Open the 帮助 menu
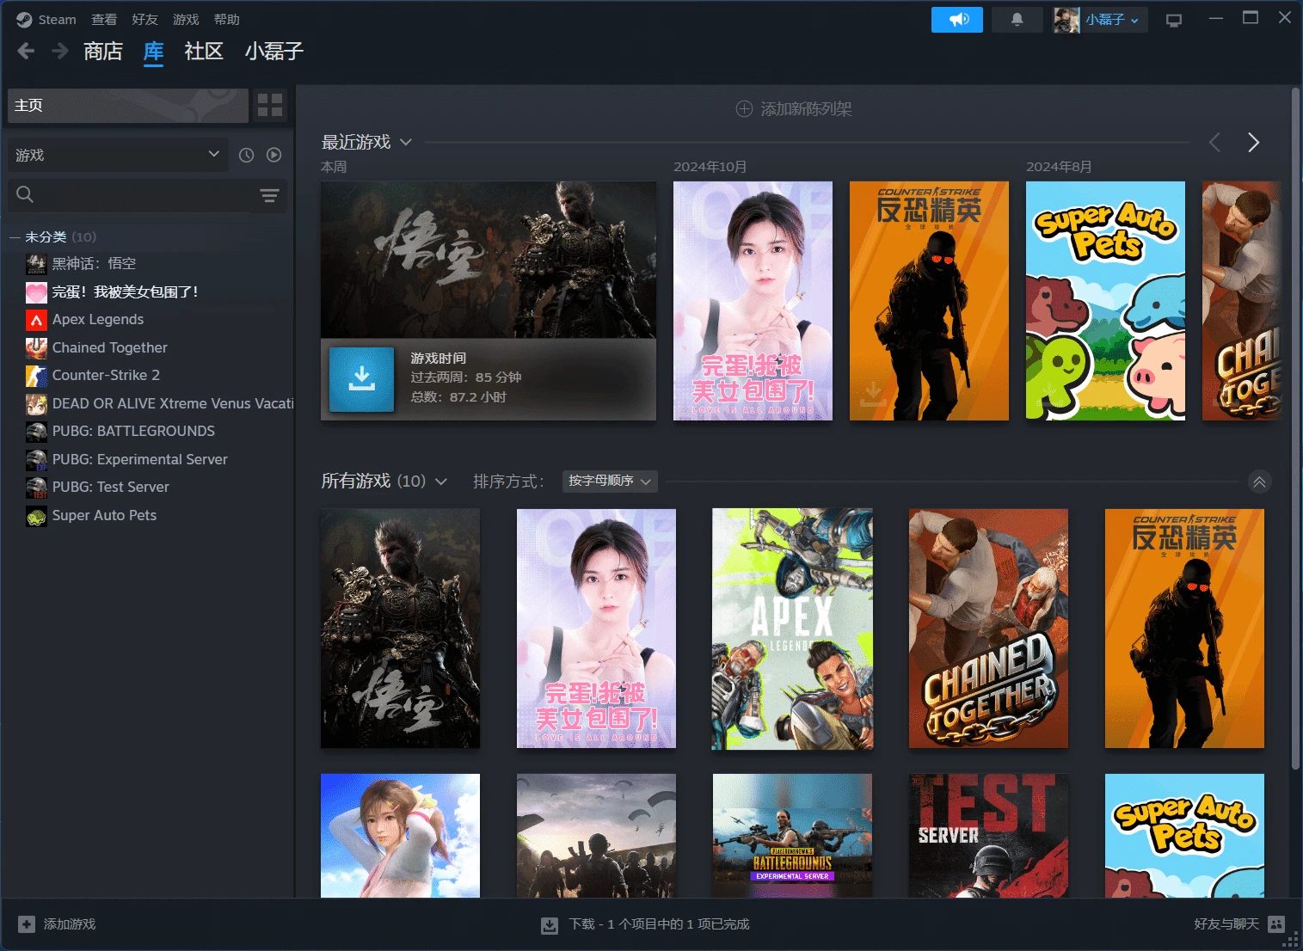The height and width of the screenshot is (951, 1303). (x=227, y=20)
